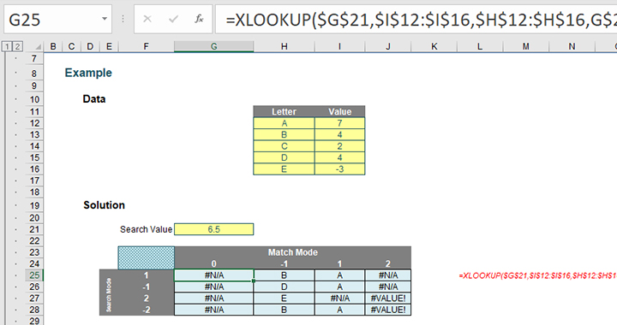This screenshot has width=617, height=325.
Task: Select column G header
Action: click(213, 46)
